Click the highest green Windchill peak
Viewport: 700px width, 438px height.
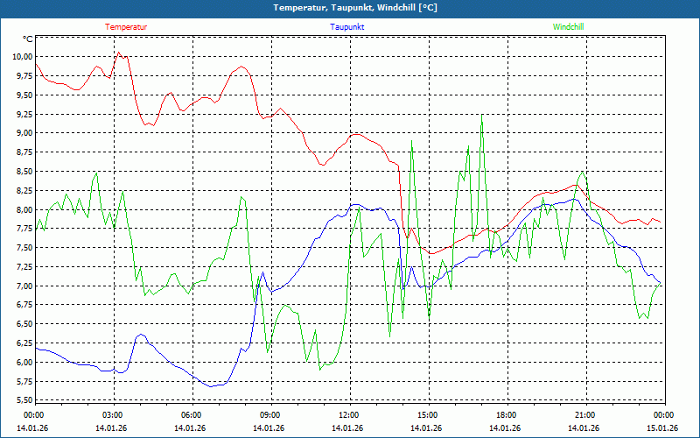click(x=481, y=115)
